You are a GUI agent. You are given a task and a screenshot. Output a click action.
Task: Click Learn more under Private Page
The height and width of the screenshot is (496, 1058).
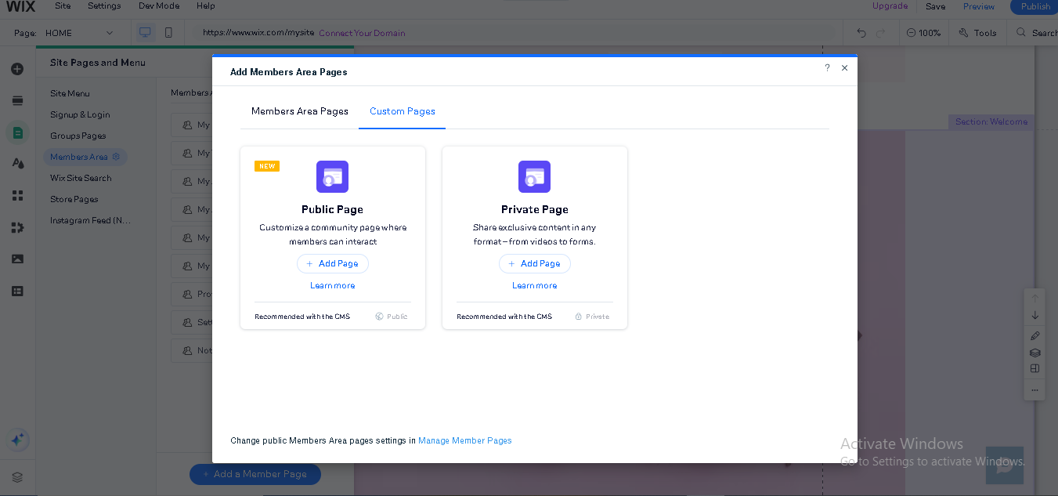[534, 286]
